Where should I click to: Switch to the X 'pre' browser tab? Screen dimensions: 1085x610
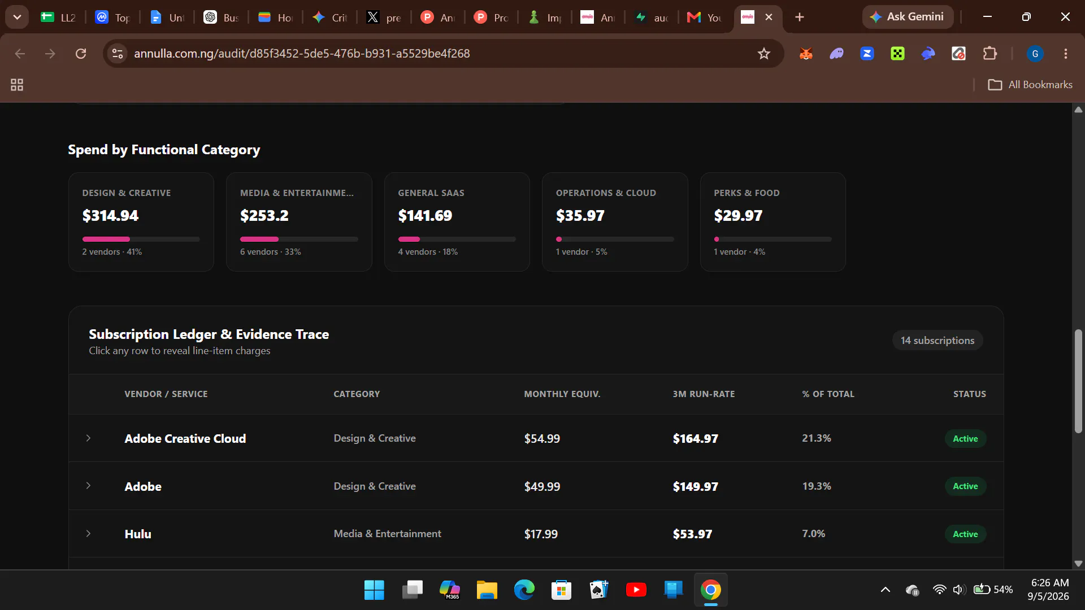point(384,18)
